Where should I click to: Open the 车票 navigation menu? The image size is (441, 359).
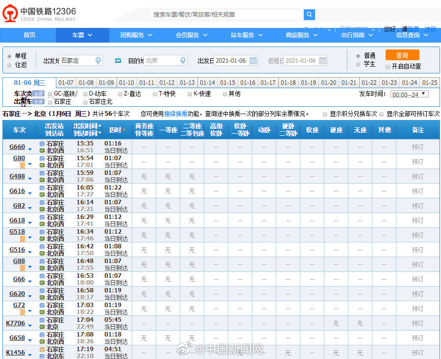[82, 35]
